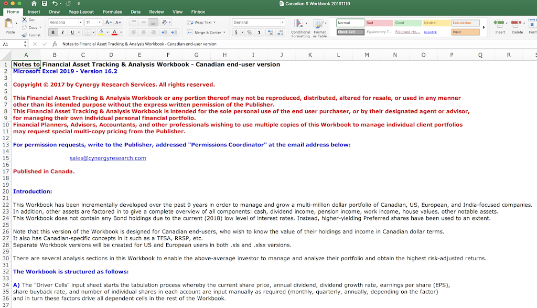
Task: Toggle Wrap Text
Action: coord(201,22)
